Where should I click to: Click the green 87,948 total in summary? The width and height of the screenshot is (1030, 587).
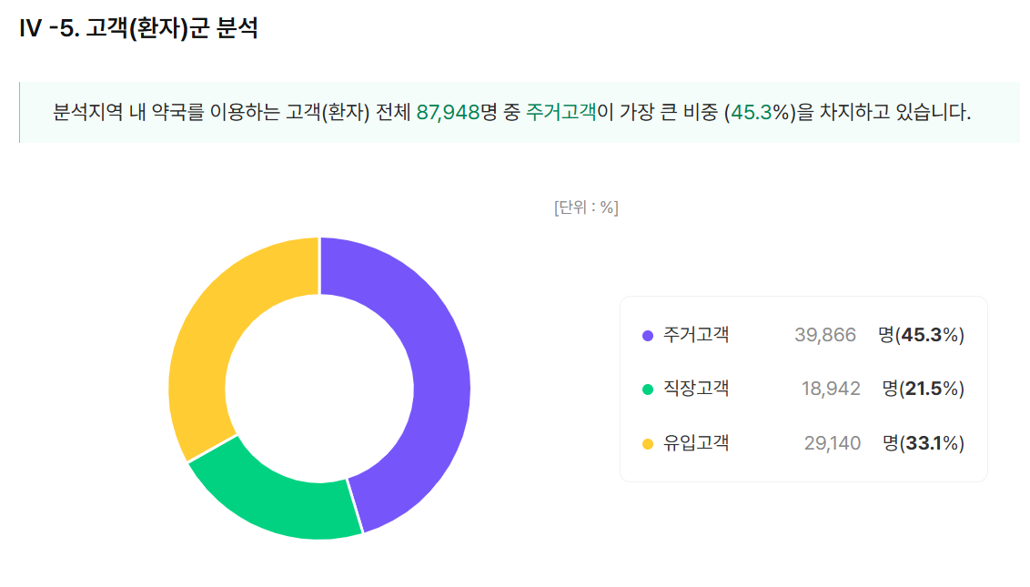448,113
